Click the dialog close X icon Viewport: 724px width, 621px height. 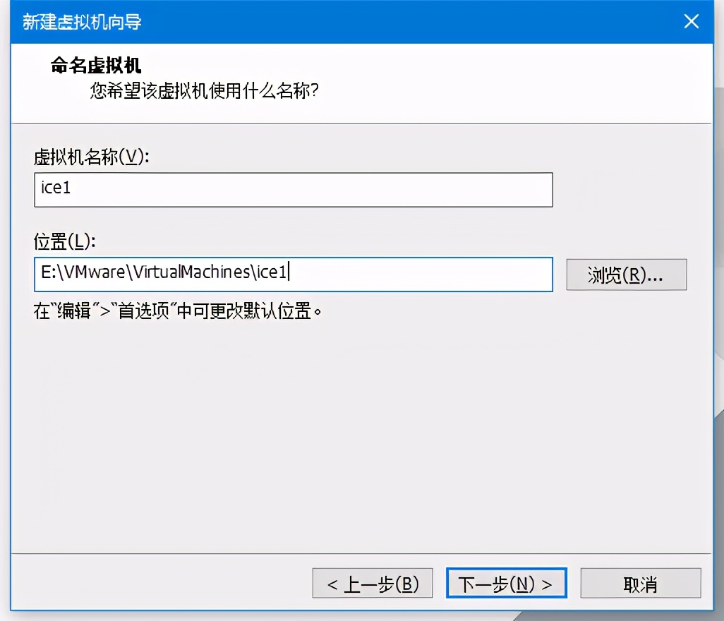pyautogui.click(x=691, y=22)
